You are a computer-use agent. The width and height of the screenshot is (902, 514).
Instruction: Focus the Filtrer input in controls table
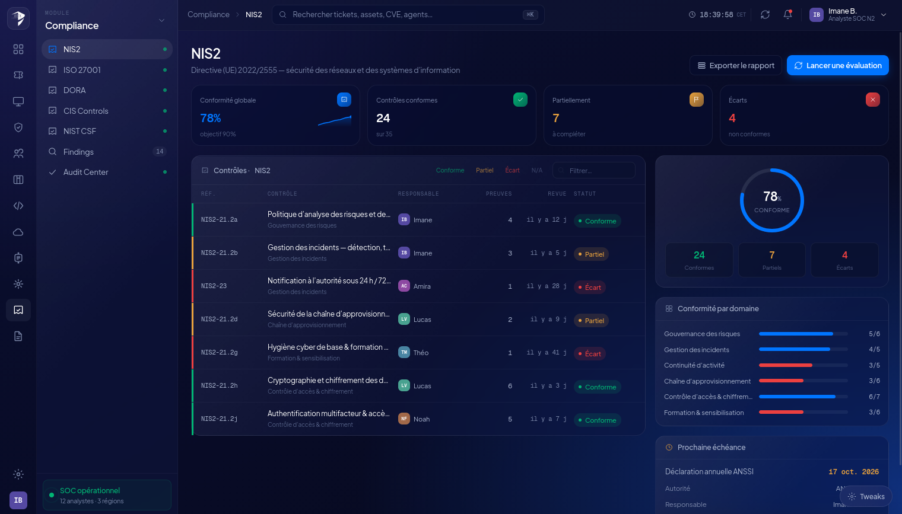594,171
